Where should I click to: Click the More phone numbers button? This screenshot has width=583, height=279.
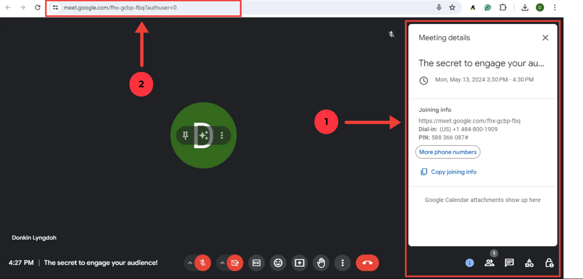point(448,152)
